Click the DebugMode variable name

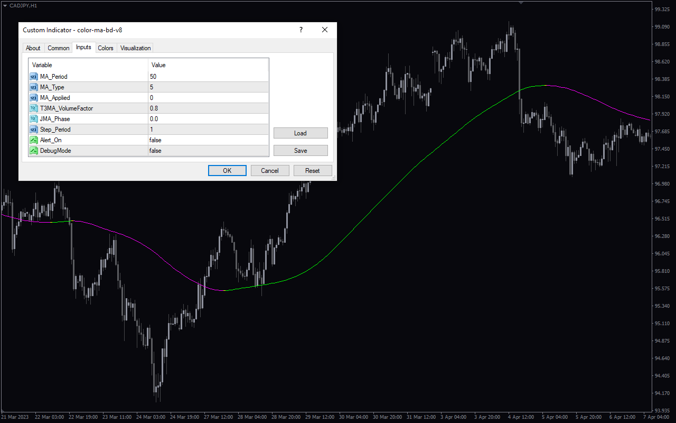click(55, 151)
